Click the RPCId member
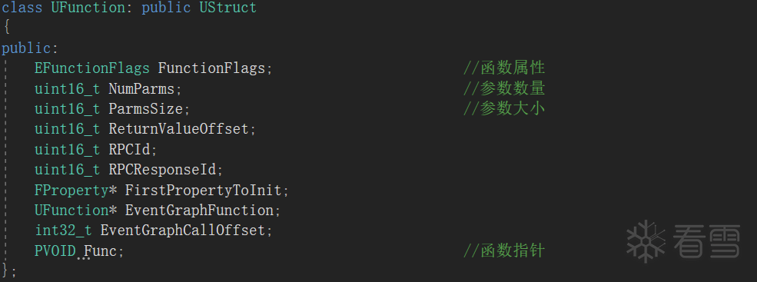The height and width of the screenshot is (282, 757). [x=129, y=150]
